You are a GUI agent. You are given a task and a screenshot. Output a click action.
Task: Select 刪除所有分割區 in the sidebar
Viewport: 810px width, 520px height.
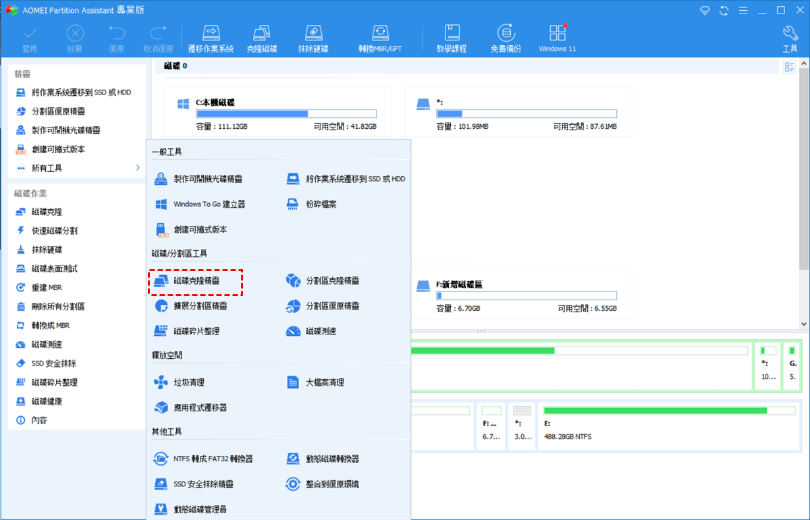click(49, 306)
